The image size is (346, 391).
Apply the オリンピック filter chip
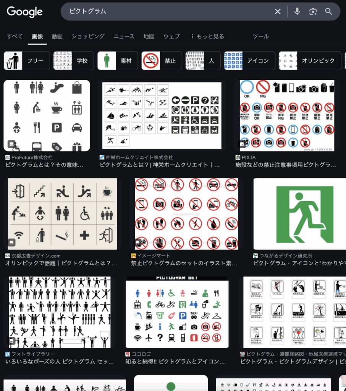coord(310,61)
